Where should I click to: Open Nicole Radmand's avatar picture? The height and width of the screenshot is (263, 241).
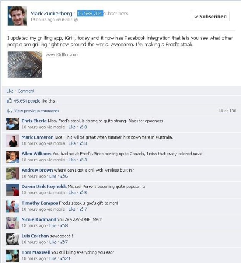[12, 223]
